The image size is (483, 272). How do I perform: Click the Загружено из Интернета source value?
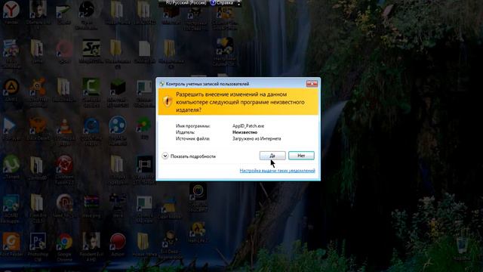click(257, 138)
